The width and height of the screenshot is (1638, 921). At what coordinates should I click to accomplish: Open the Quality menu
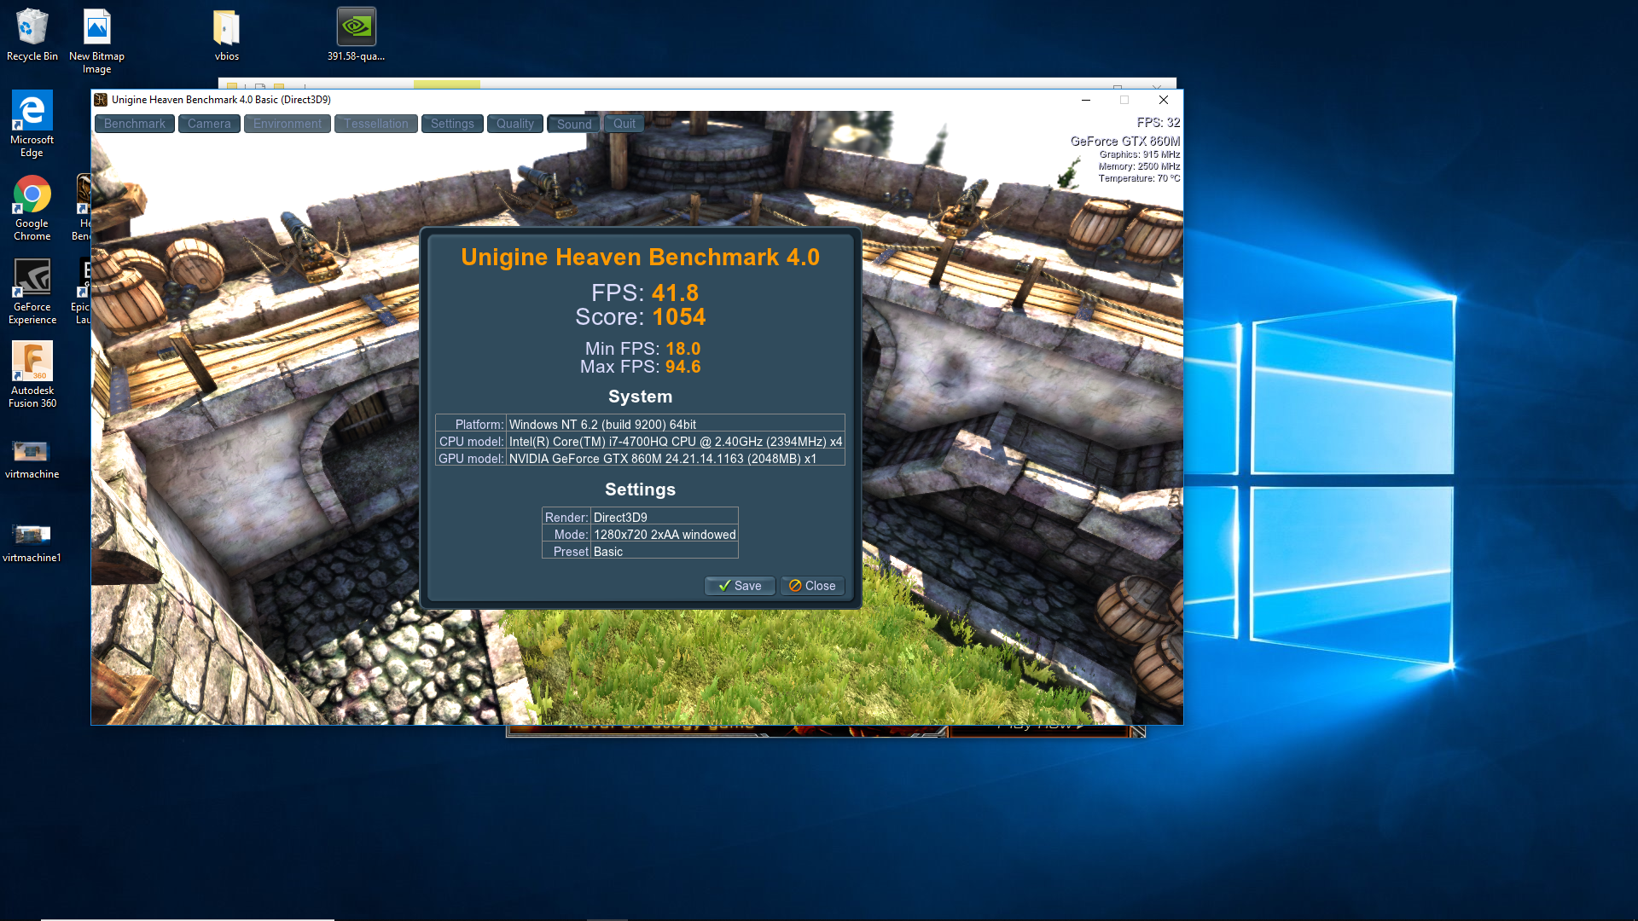(x=515, y=124)
